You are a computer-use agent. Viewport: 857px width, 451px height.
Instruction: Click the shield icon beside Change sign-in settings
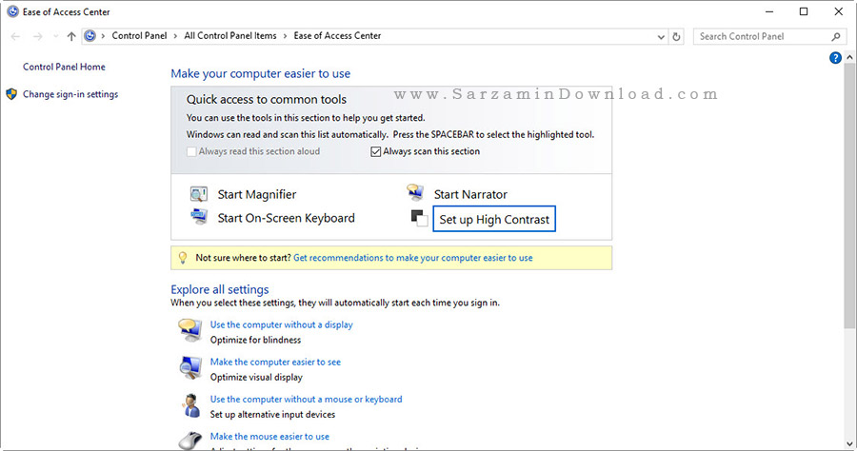click(x=11, y=94)
